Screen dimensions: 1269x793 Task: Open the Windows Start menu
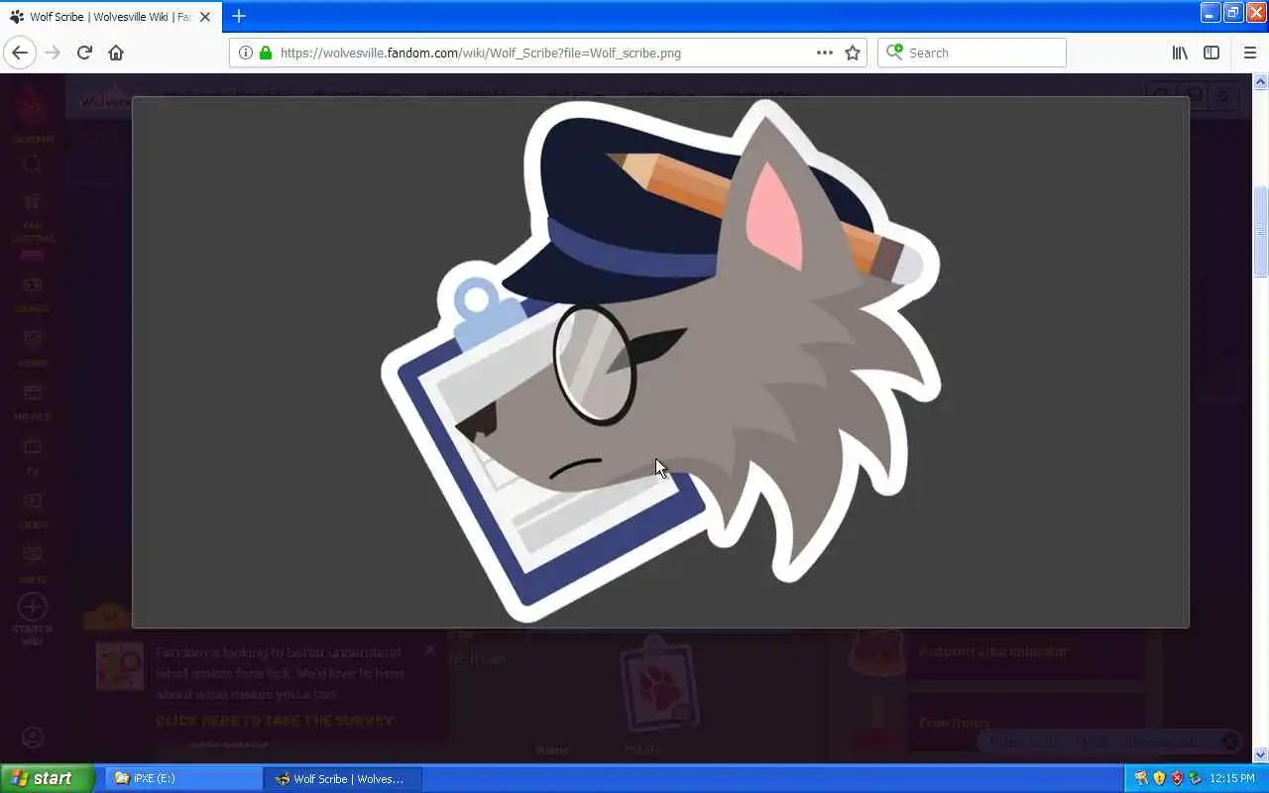(x=47, y=778)
